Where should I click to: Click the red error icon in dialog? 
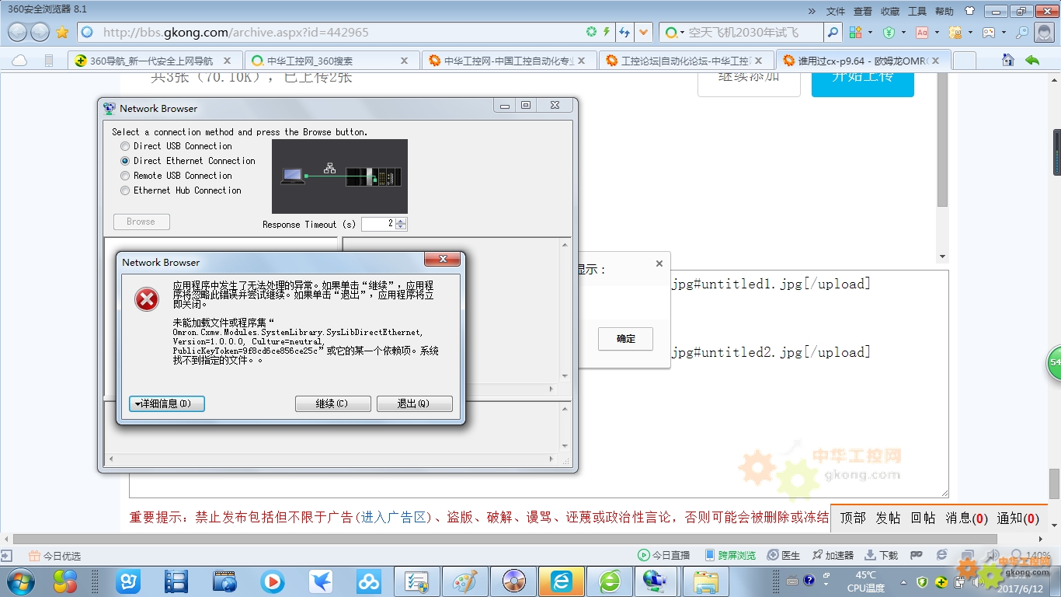[x=147, y=299]
